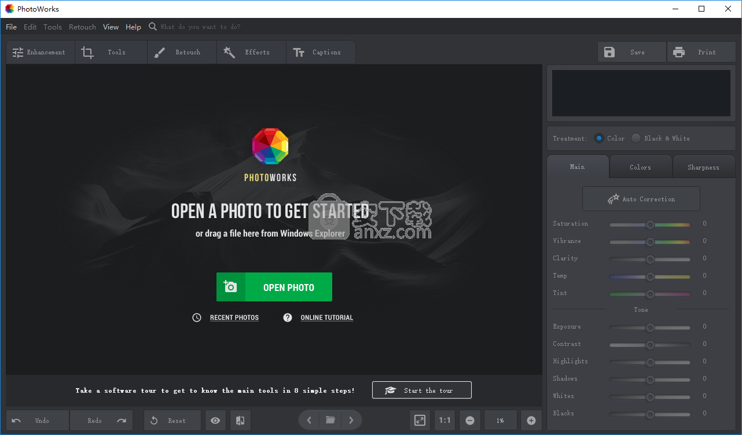
Task: Click the Undo button
Action: click(38, 421)
